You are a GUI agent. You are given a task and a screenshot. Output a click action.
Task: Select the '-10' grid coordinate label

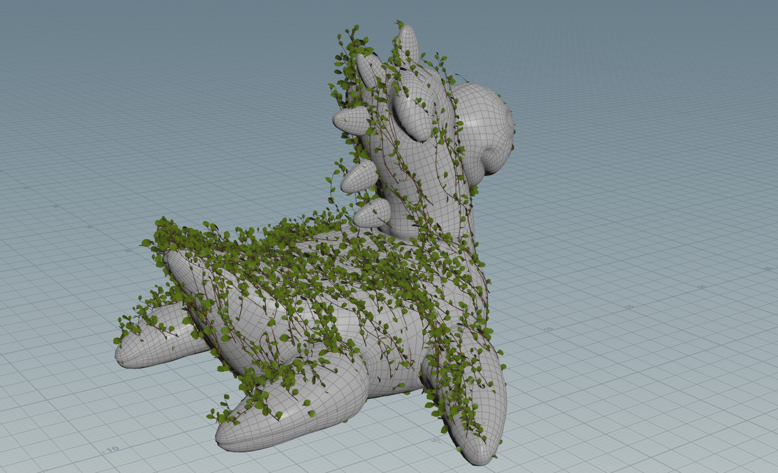point(111,449)
